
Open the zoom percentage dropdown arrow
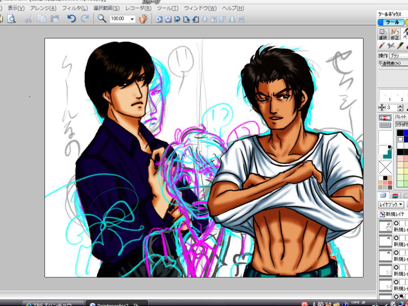(132, 19)
